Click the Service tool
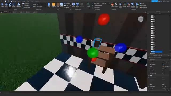171x96 pixels. pyautogui.click(x=128, y=5)
